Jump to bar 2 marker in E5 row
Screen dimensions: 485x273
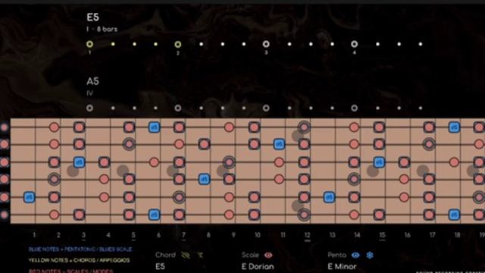pos(178,44)
